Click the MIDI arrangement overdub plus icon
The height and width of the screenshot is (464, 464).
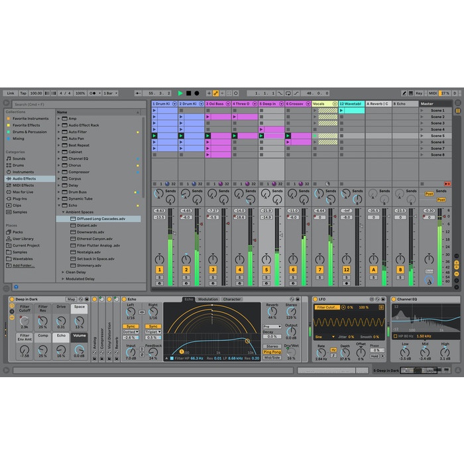click(x=209, y=93)
